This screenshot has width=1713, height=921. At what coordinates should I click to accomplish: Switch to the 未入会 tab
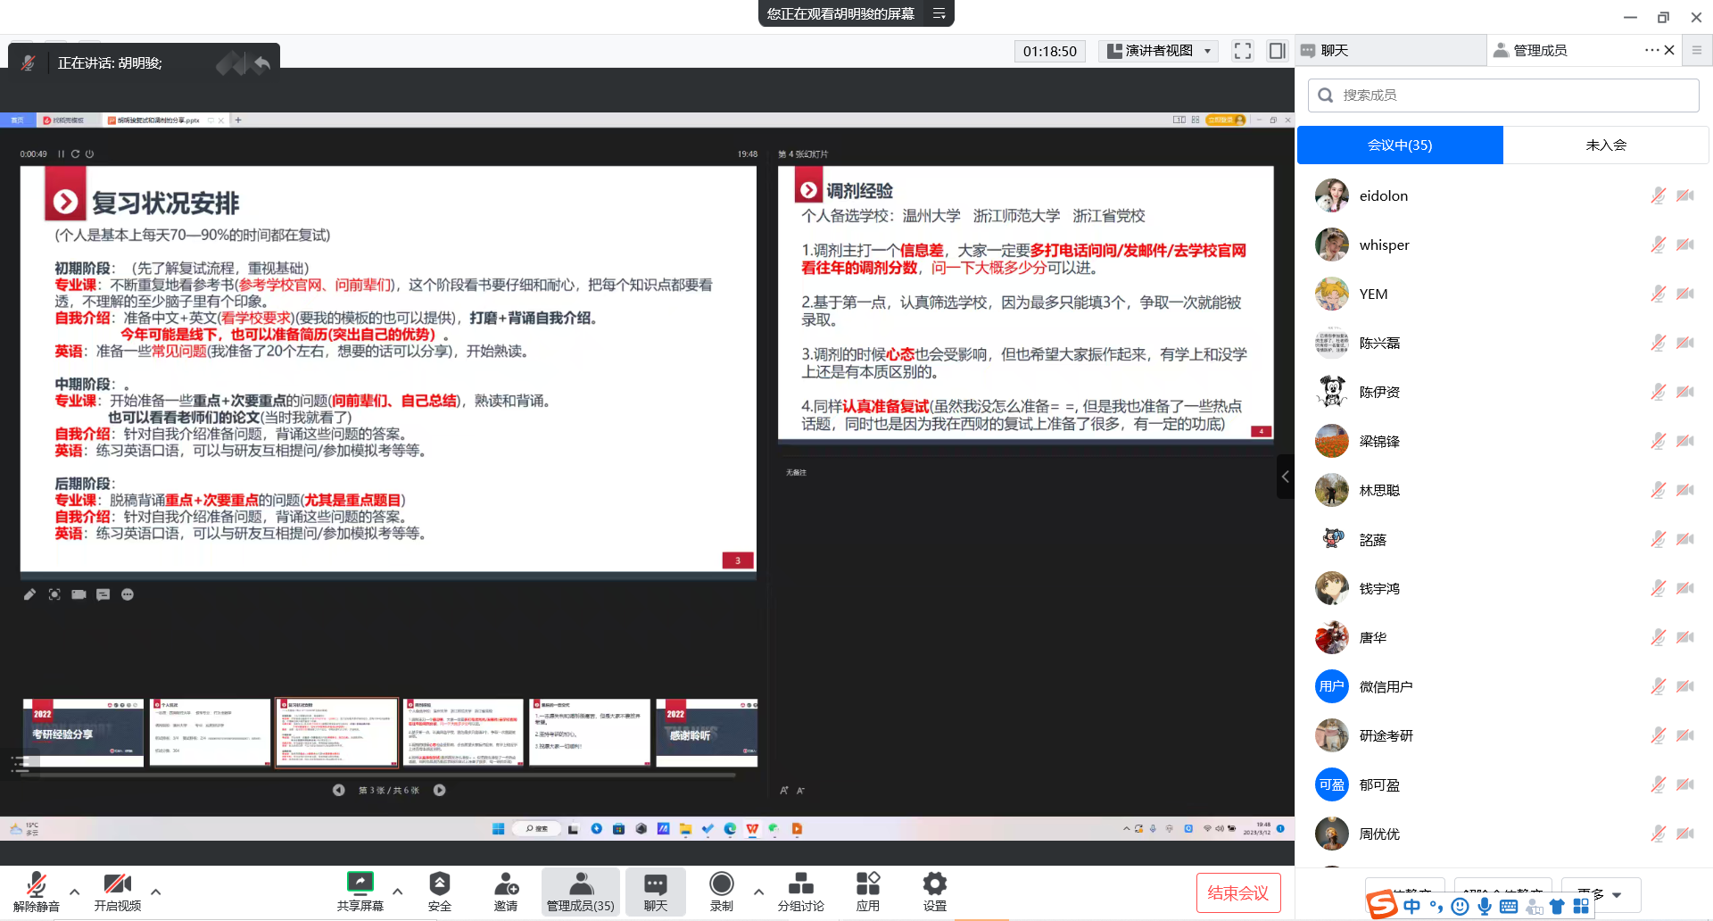[1605, 145]
